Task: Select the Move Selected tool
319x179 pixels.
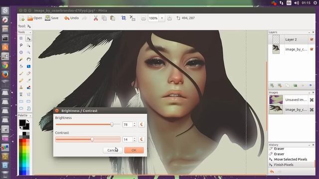Action: pyautogui.click(x=29, y=39)
